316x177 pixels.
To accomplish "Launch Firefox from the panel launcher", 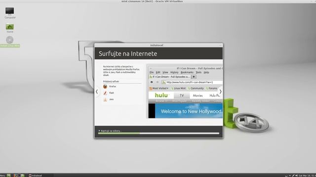I will pos(15,176).
